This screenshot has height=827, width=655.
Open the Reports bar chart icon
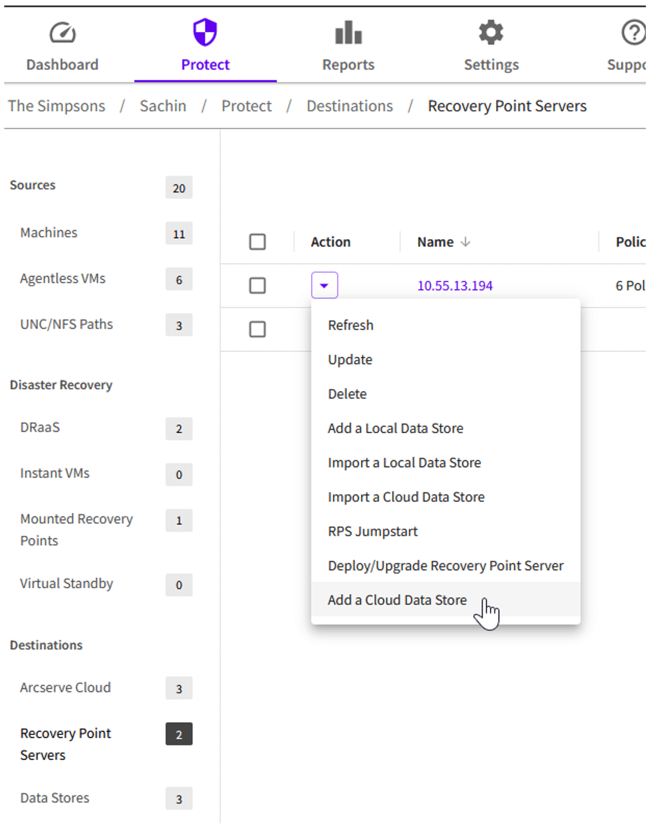point(348,33)
